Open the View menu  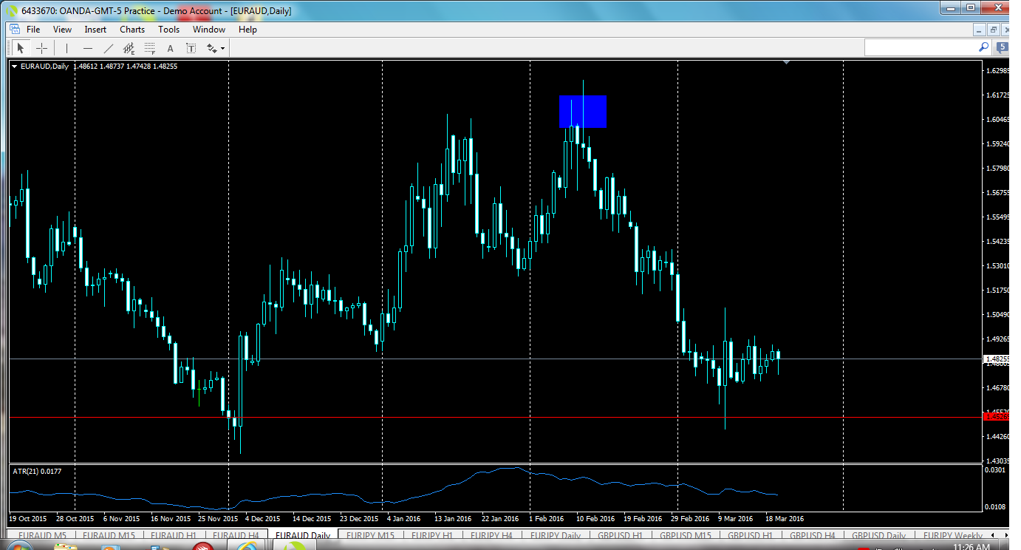62,30
